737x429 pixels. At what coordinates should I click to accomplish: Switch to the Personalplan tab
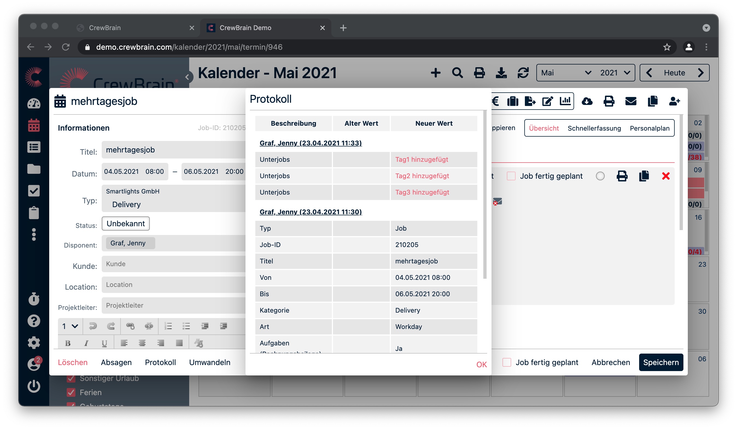click(649, 128)
